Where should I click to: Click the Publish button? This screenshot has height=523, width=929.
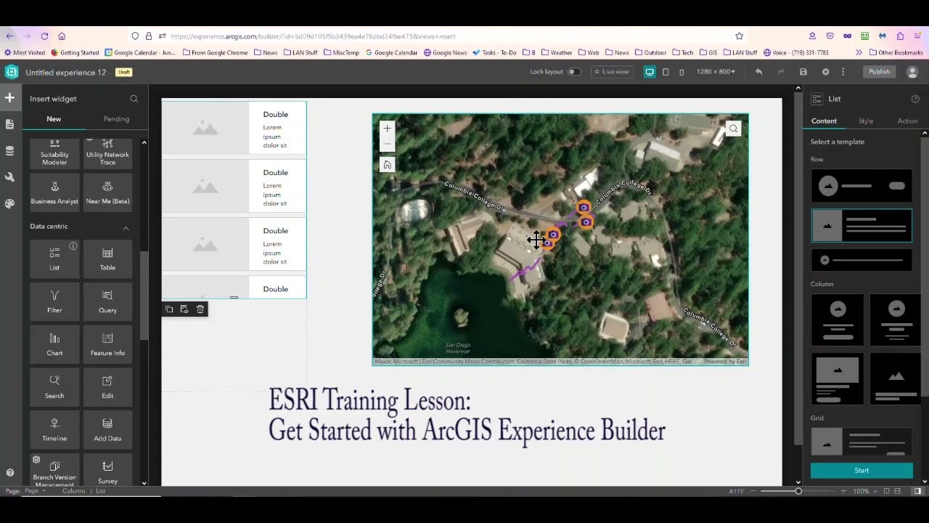[879, 72]
